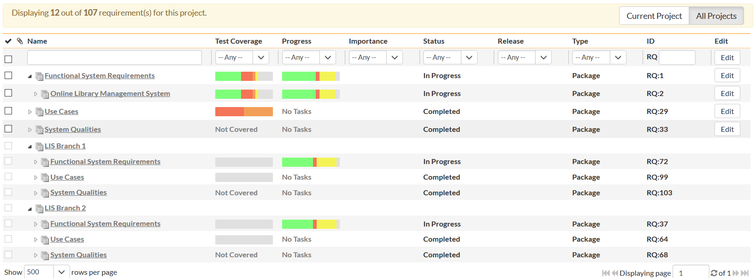This screenshot has height=278, width=756.
Task: Click the checkmark select-all column header icon
Action: 8,41
